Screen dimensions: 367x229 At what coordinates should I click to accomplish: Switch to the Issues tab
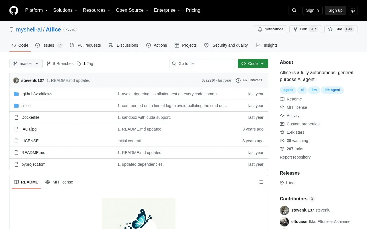pos(49,45)
